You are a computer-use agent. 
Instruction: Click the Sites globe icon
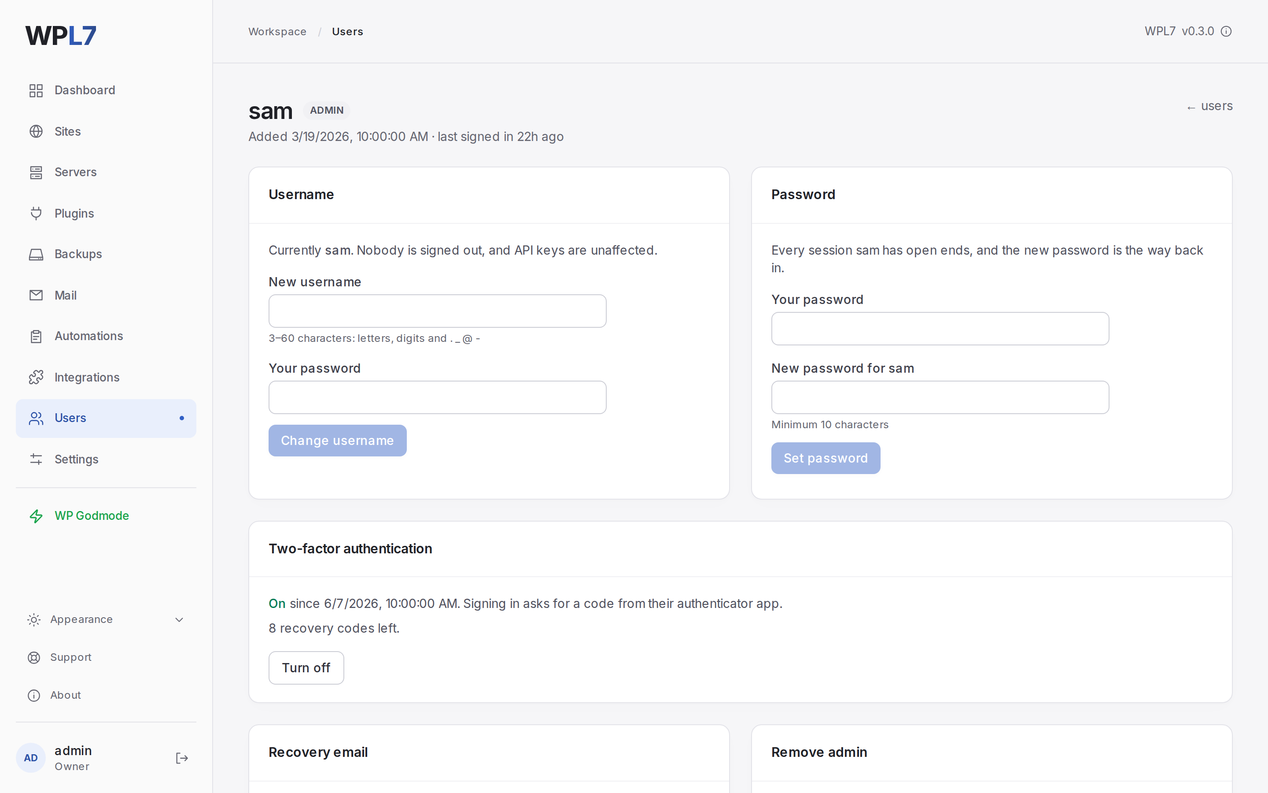pos(36,131)
